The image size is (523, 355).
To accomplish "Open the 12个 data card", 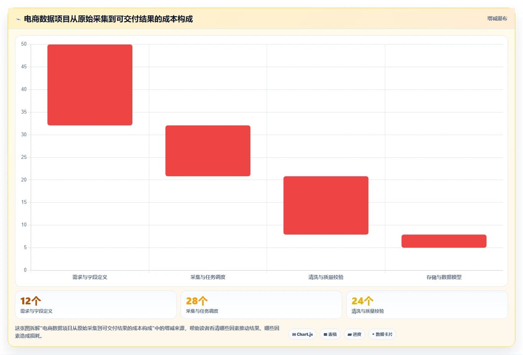I will (96, 305).
